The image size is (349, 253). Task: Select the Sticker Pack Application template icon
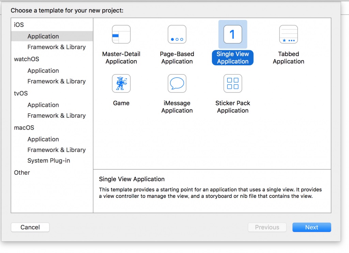pyautogui.click(x=233, y=83)
